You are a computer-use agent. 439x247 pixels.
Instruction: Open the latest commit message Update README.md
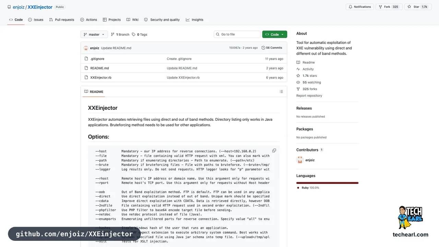coord(116,48)
